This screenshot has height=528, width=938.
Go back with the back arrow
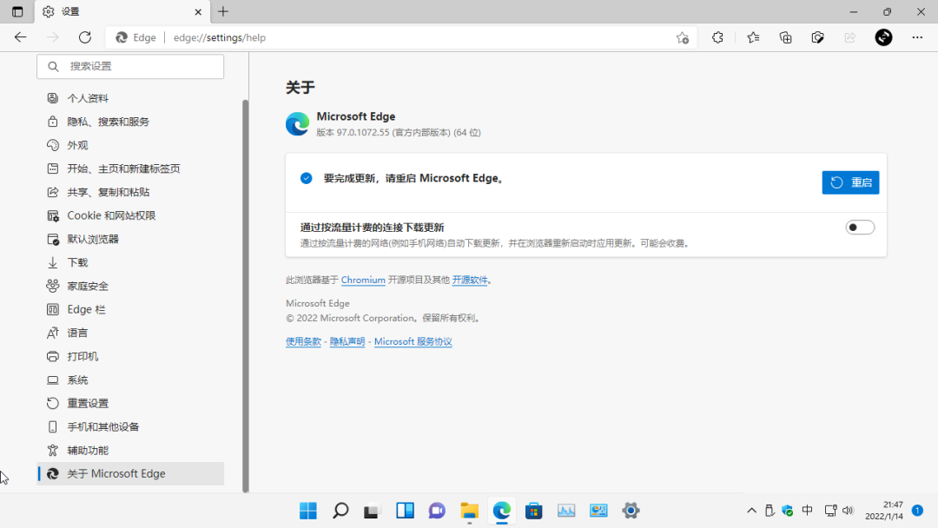pos(20,37)
